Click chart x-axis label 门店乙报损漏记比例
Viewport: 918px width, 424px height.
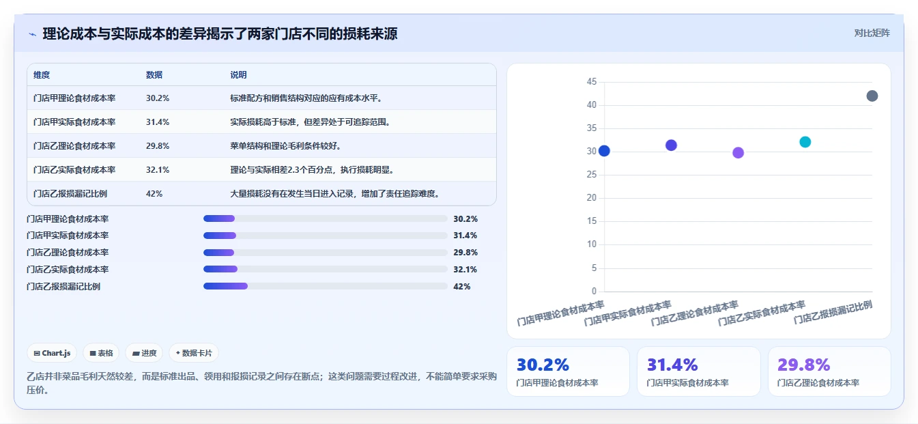click(833, 312)
